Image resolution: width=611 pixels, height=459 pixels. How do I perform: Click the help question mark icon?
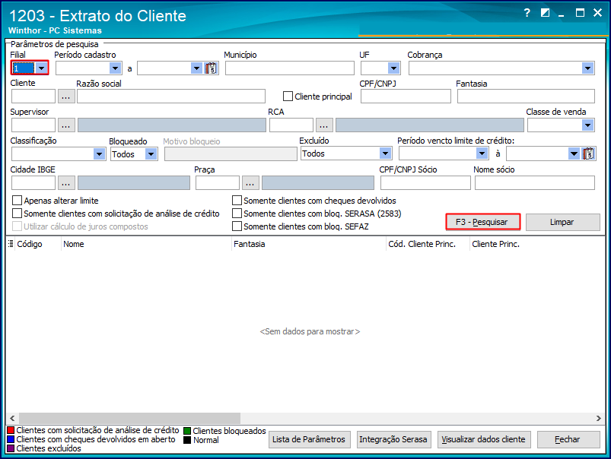(527, 13)
